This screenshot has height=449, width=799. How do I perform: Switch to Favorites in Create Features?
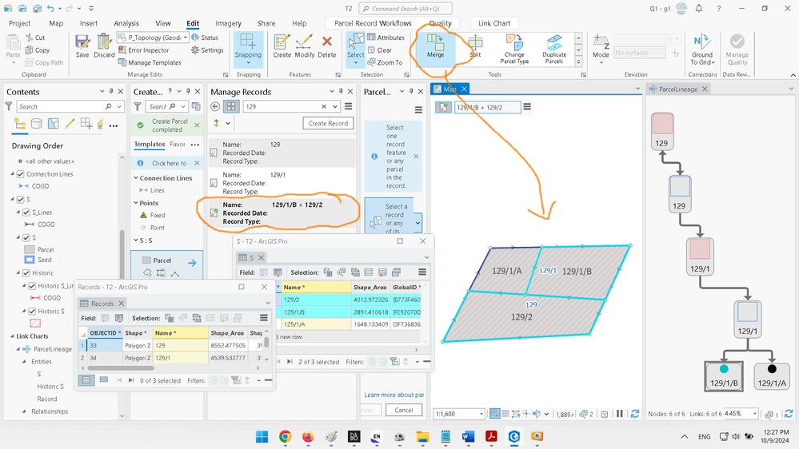pos(178,145)
